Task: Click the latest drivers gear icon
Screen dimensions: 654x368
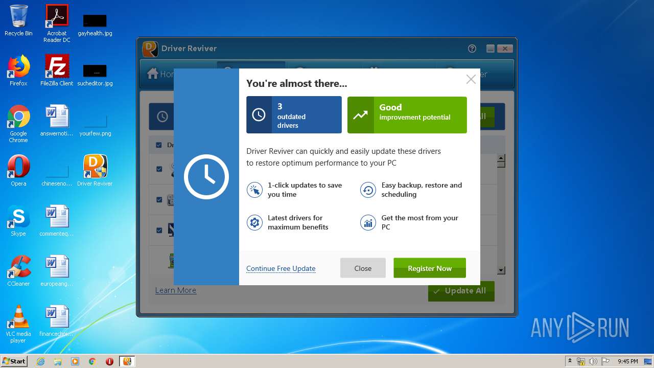Action: (x=254, y=222)
